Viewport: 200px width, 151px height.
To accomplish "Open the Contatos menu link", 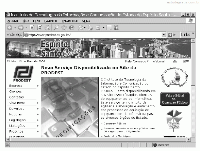I will click(16, 97).
